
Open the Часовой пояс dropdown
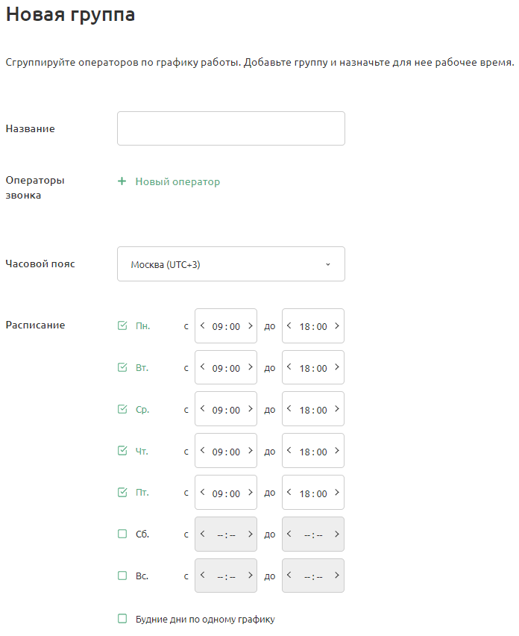(x=230, y=264)
